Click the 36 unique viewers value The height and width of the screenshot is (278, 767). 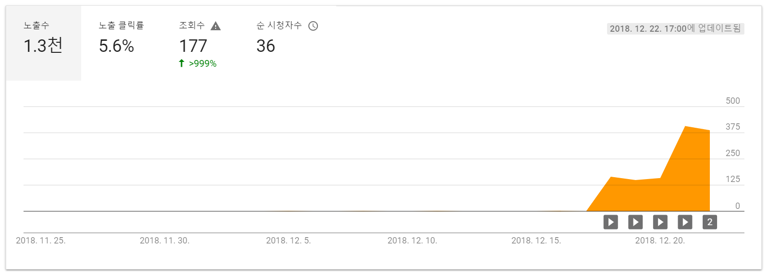click(x=266, y=46)
